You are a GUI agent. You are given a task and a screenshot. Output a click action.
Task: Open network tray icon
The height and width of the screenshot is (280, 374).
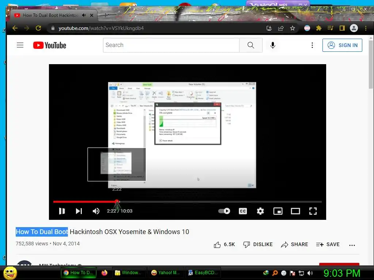(x=301, y=273)
